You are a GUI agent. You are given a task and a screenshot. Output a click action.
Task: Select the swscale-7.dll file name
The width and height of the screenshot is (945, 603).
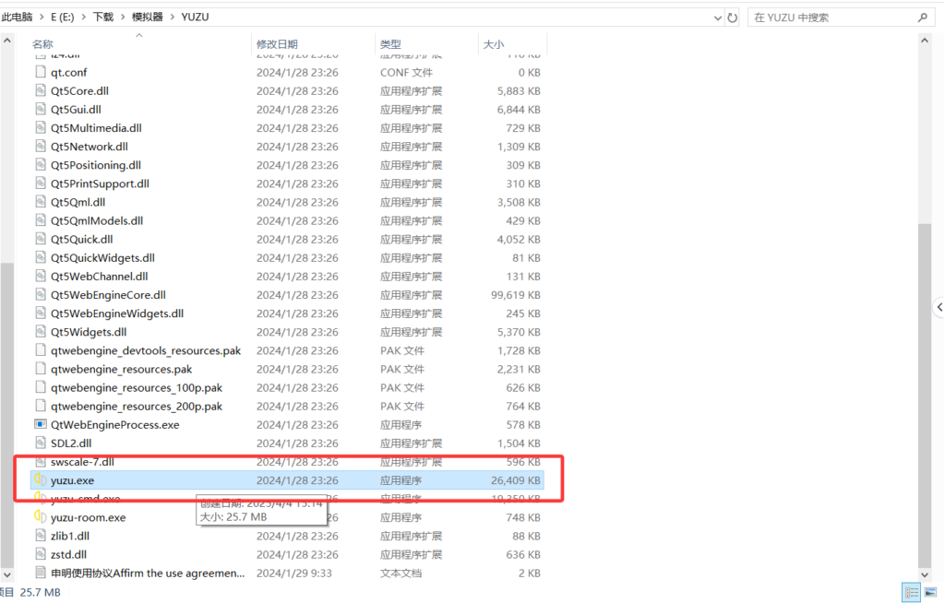click(82, 461)
